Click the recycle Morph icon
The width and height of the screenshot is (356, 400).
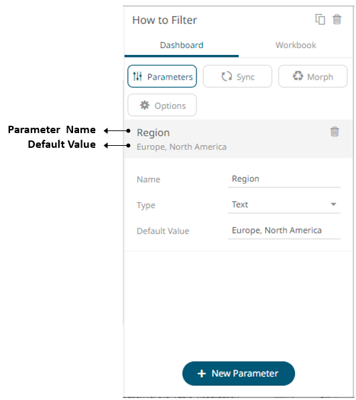[298, 76]
